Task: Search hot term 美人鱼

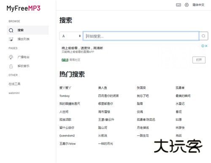Action: point(103,88)
